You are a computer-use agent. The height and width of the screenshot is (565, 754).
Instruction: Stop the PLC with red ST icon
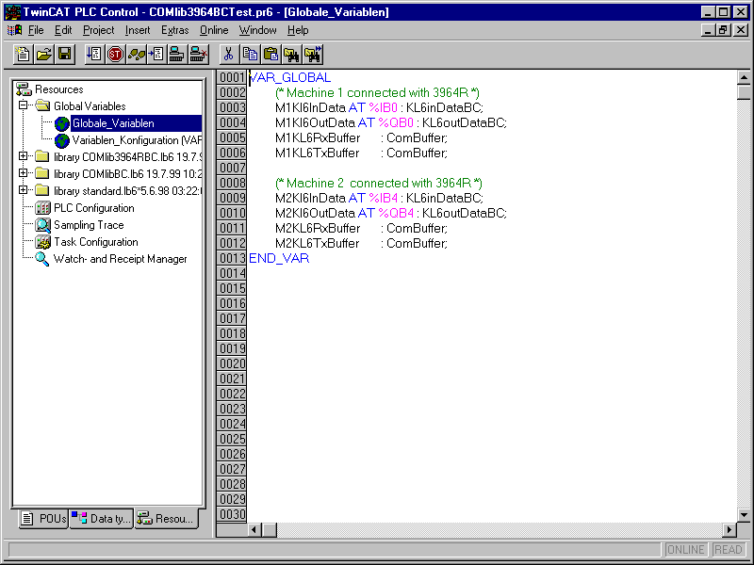coord(115,54)
